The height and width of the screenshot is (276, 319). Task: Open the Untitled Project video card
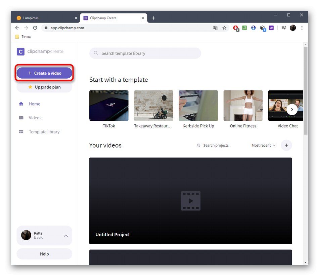pos(191,201)
